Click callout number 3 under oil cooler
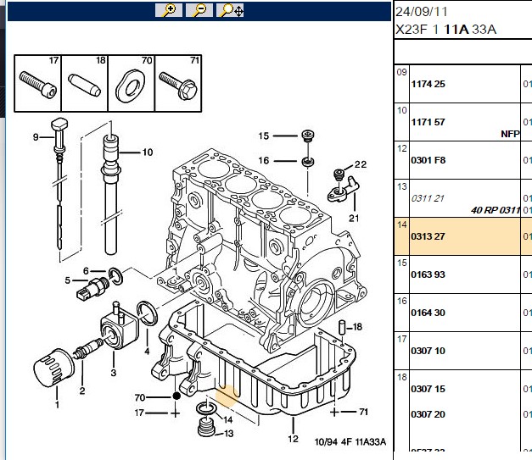The image size is (532, 460). point(114,373)
